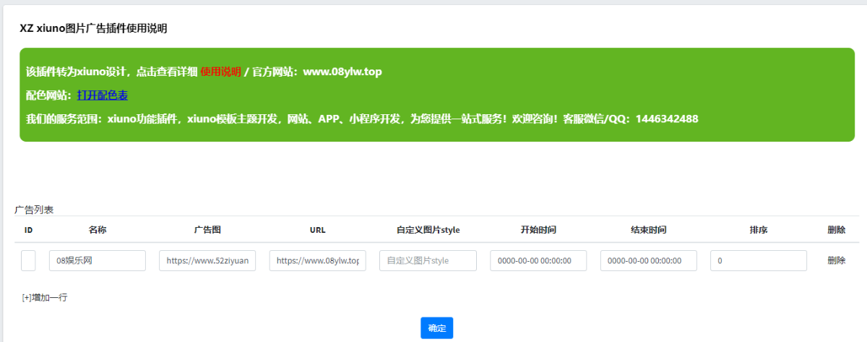Click the 客服微信/QQ: 1446342488 text

631,119
